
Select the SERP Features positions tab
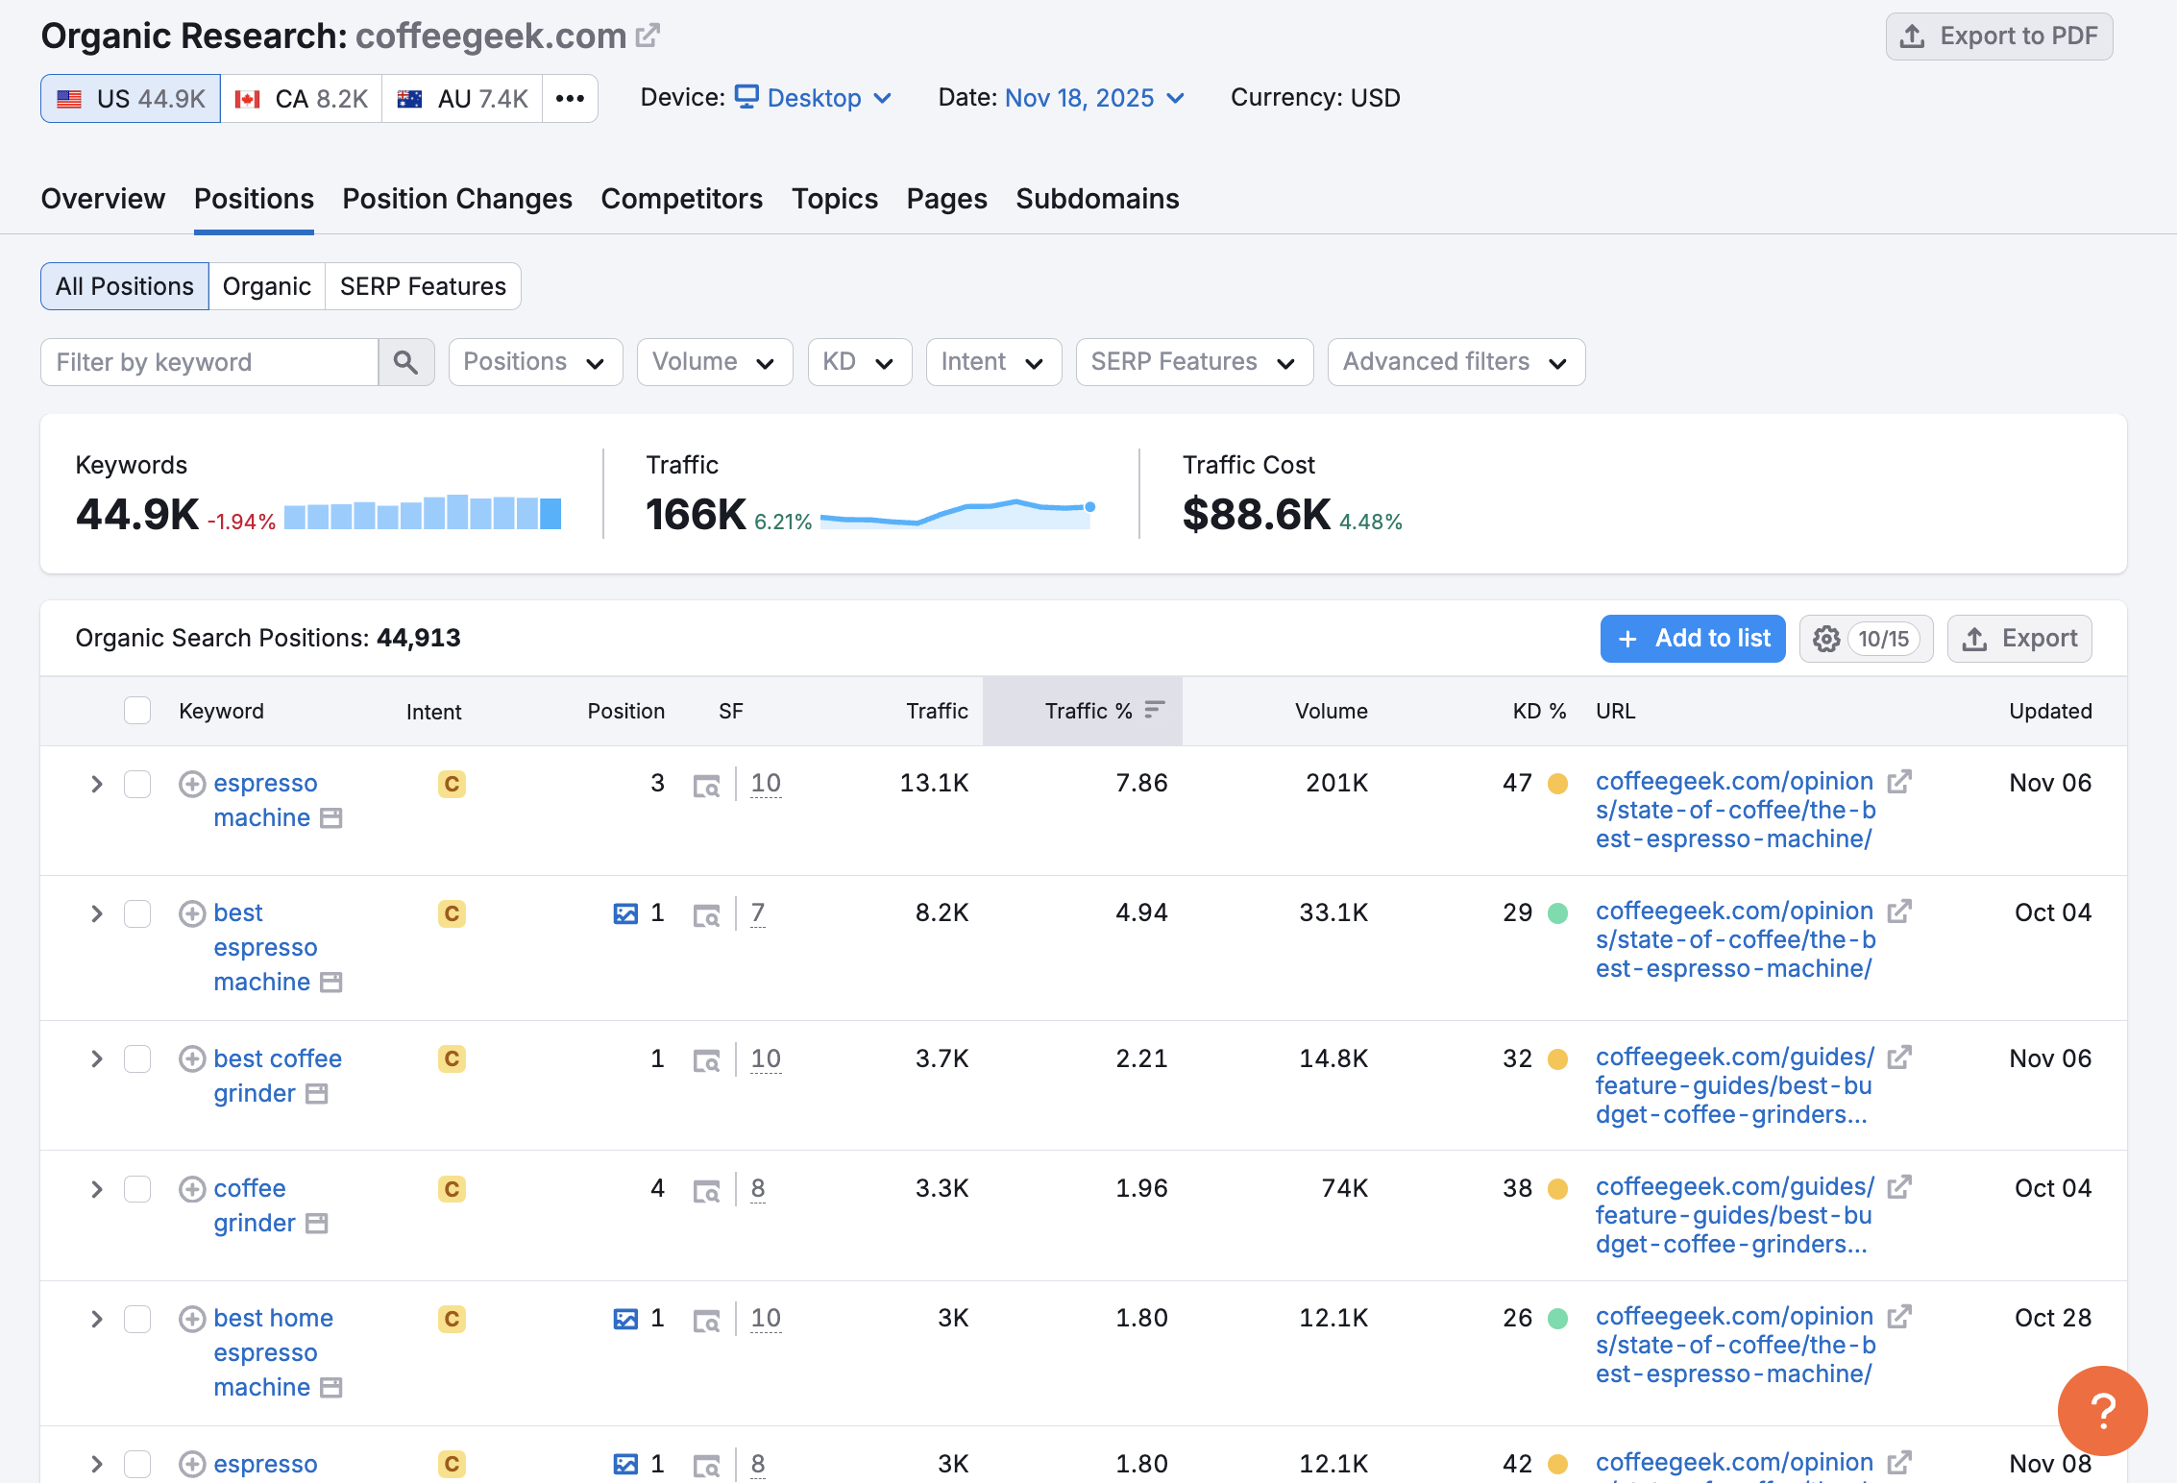pos(423,286)
